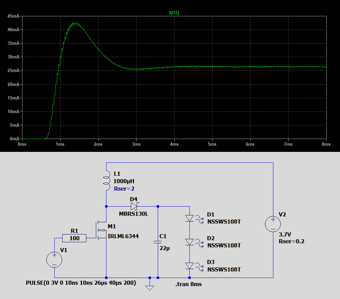
Task: Click the 1000µH inductance value
Action: point(124,181)
